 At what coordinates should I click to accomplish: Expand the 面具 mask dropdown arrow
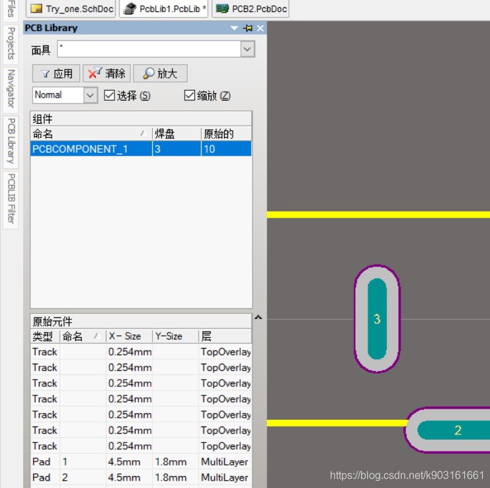247,50
